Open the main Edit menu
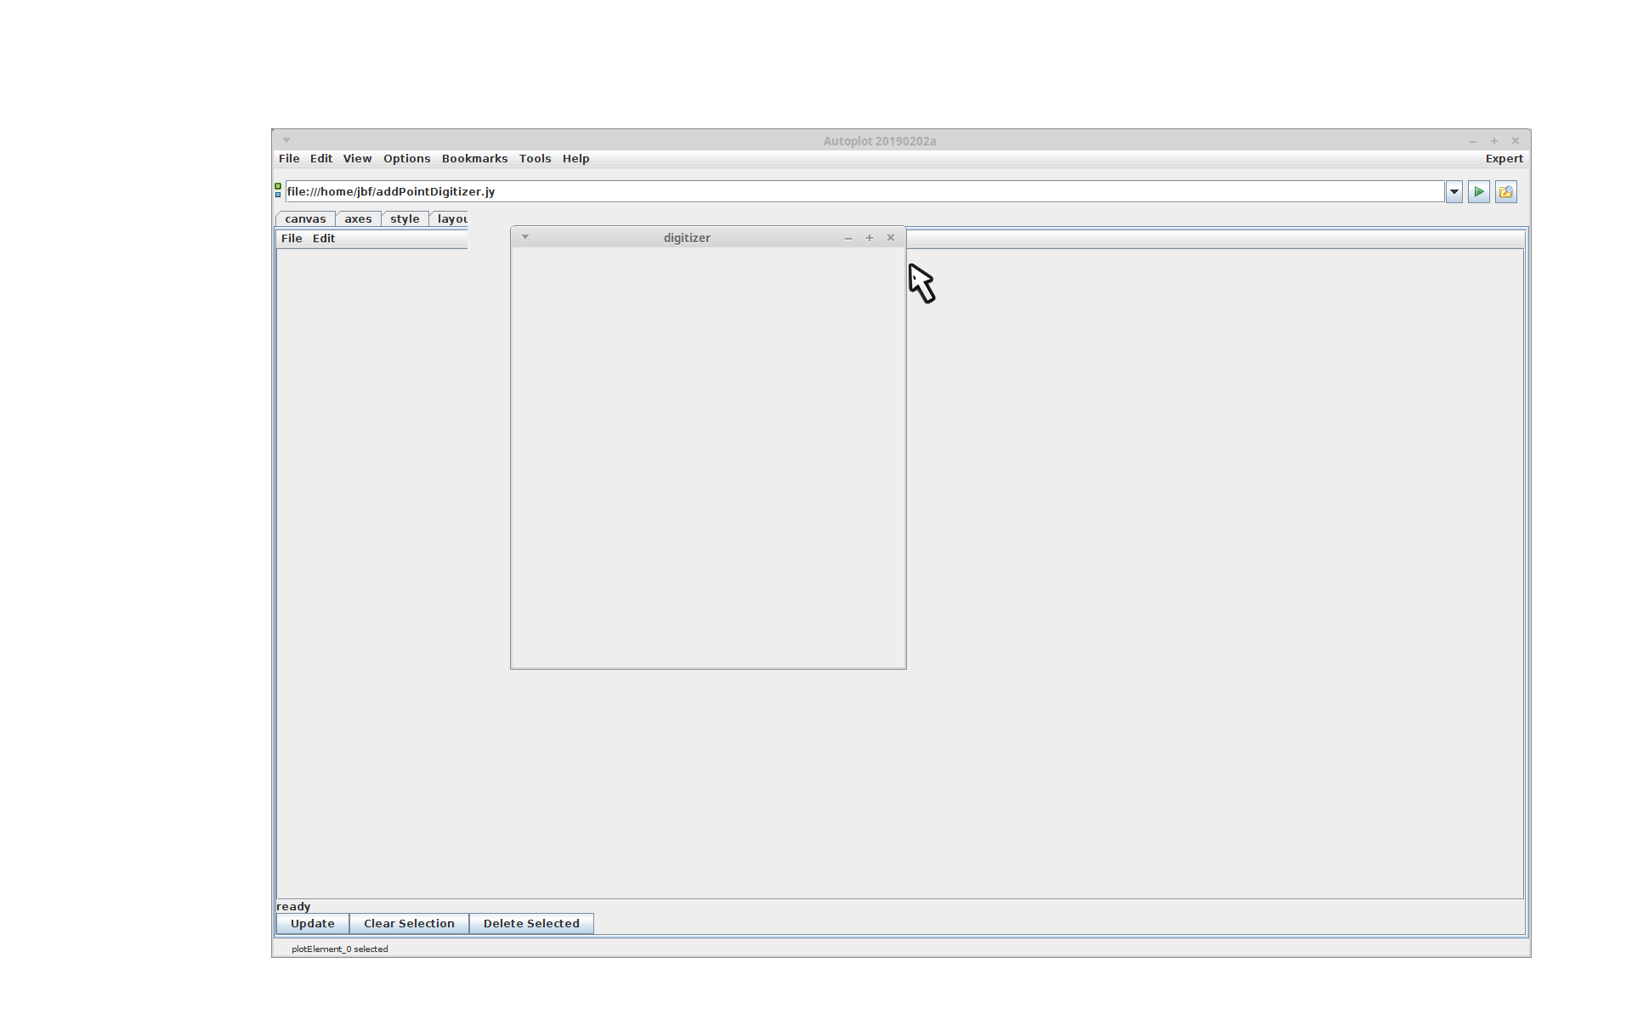The image size is (1632, 1020). pos(321,159)
